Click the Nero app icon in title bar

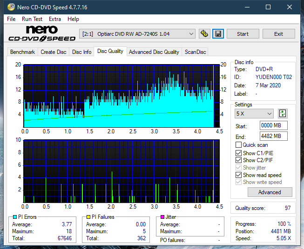[11, 7]
